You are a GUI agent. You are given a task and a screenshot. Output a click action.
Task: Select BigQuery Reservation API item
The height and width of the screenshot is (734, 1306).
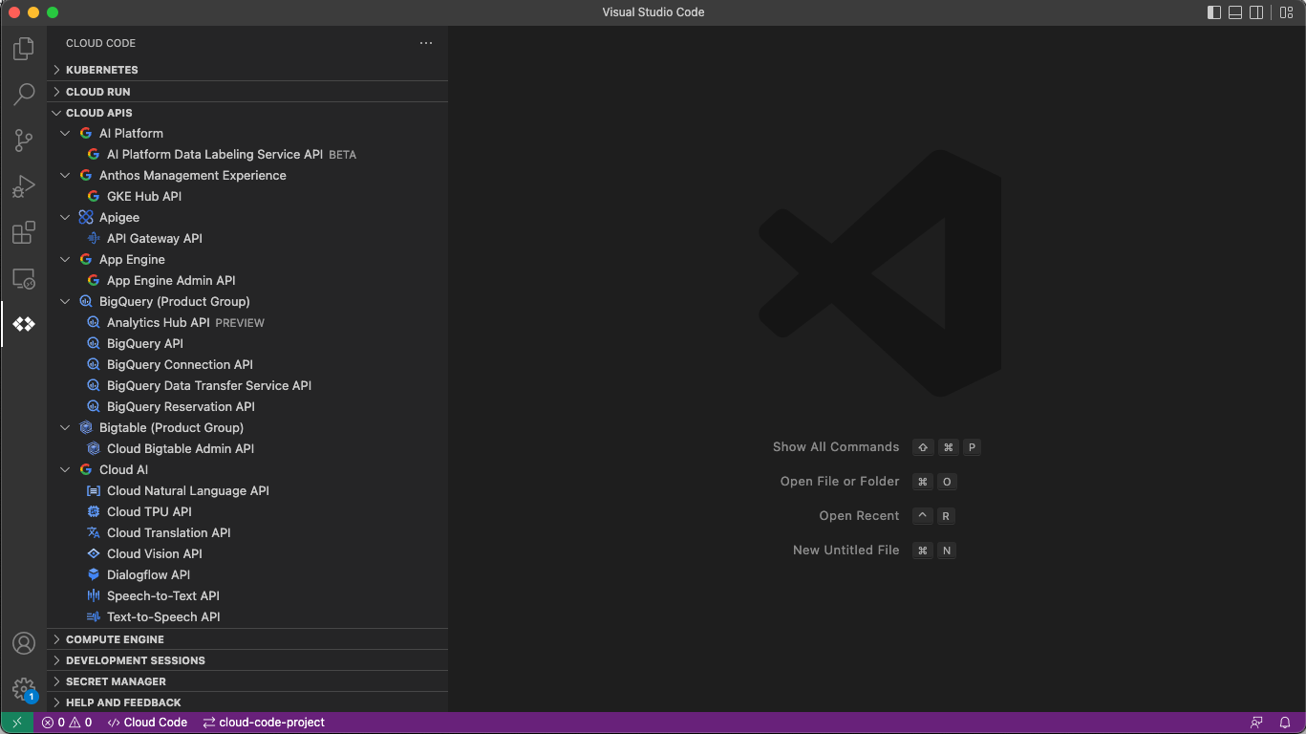pyautogui.click(x=247, y=406)
